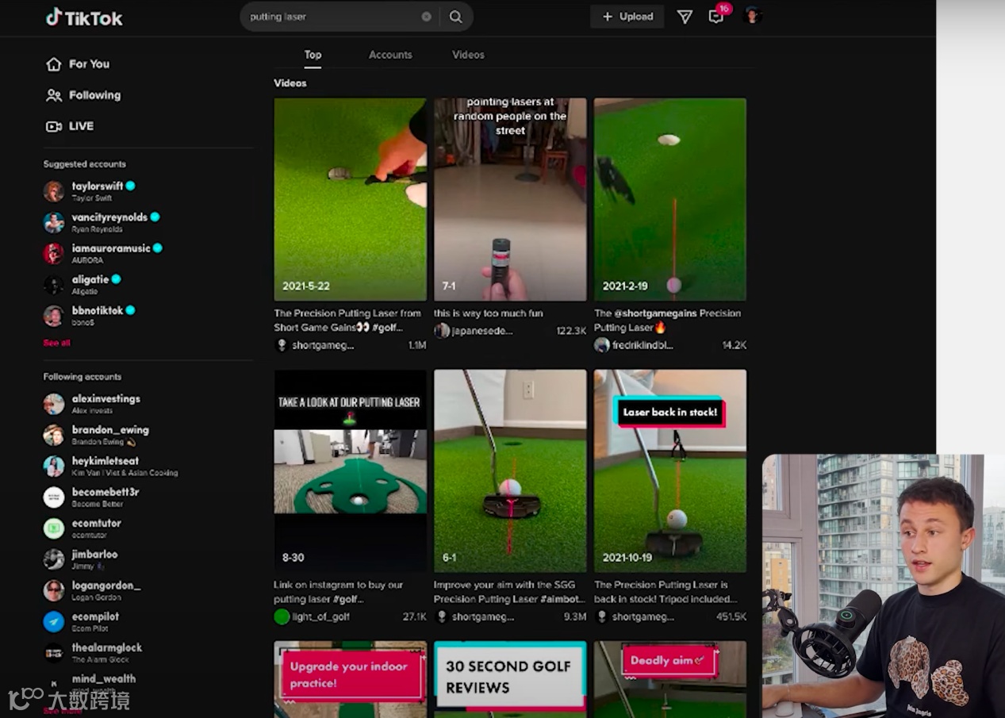Click the 122.3K view count

[571, 331]
